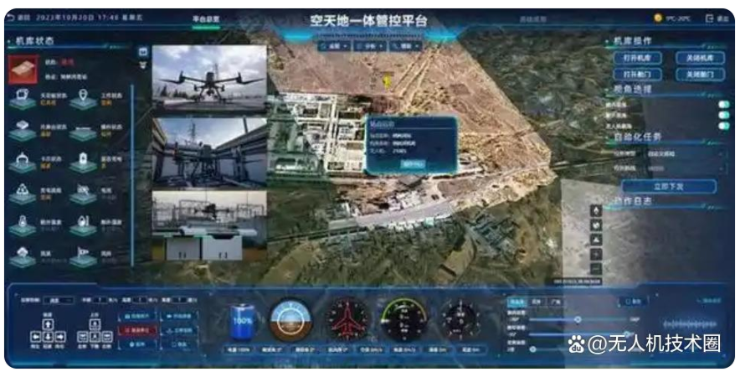The width and height of the screenshot is (740, 377).
Task: Click the red aircraft heading gauge
Action: [347, 320]
